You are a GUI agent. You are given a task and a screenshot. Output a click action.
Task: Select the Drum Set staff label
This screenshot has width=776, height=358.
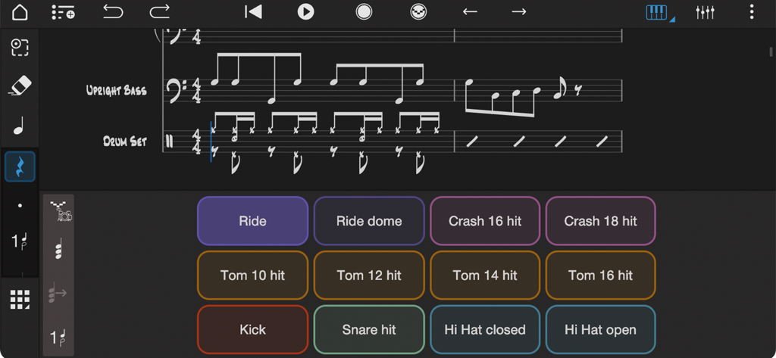click(125, 142)
